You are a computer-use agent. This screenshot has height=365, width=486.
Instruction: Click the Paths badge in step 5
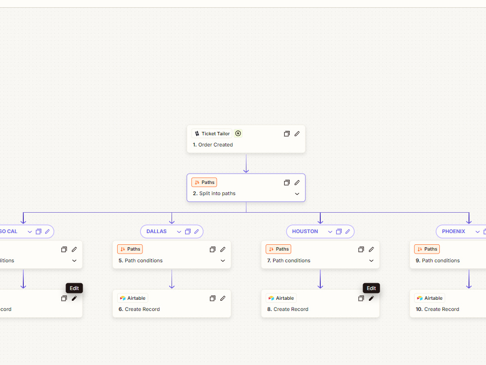point(130,249)
